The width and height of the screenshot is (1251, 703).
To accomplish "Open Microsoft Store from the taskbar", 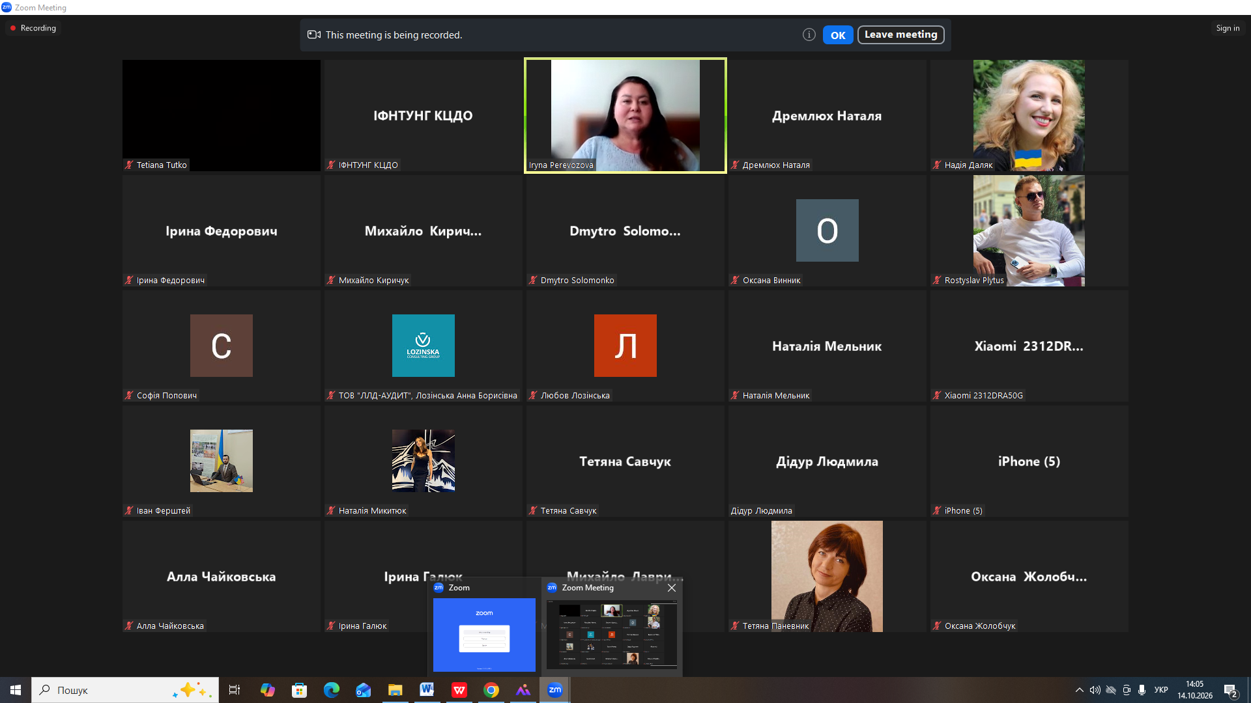I will 299,690.
